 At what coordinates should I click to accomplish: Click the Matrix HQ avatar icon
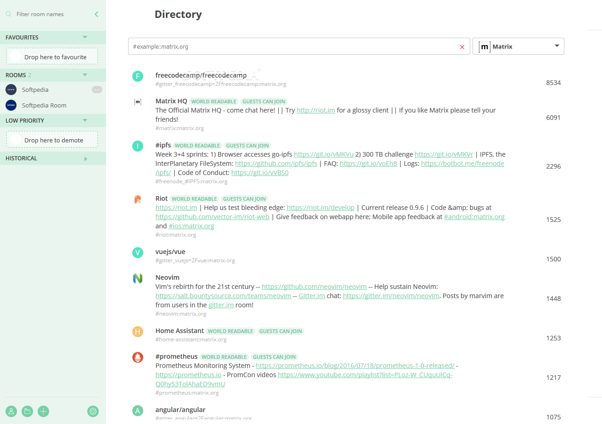click(x=138, y=102)
